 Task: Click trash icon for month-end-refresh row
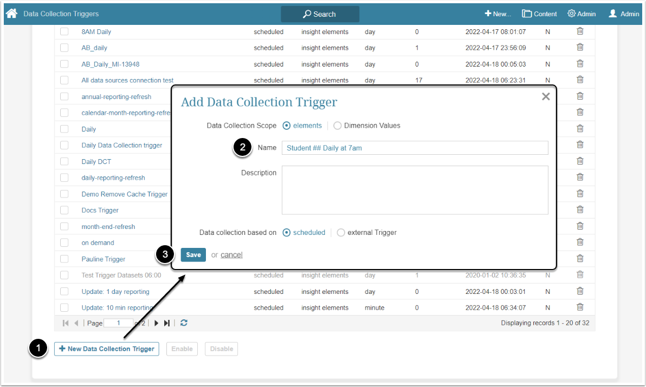pos(580,226)
